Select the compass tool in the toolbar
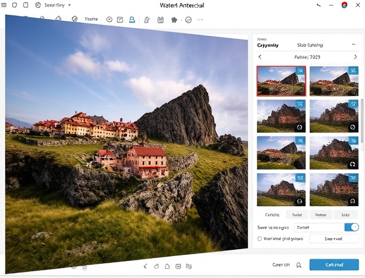 click(x=109, y=20)
